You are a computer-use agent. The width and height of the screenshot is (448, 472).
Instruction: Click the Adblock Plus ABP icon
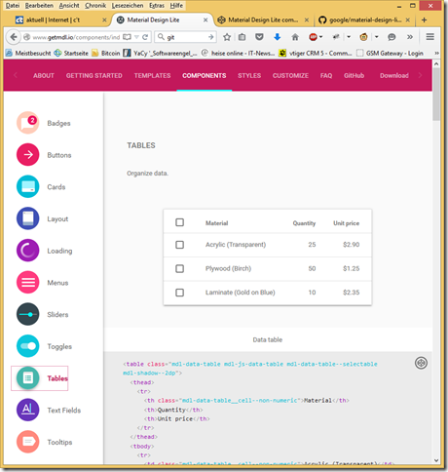coord(313,37)
